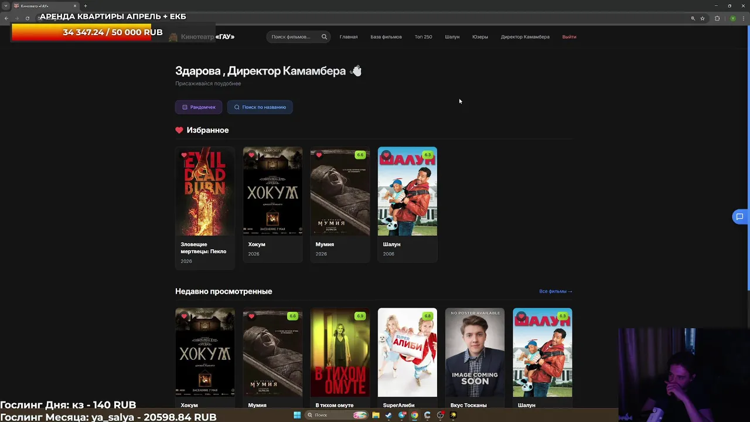
Task: Open Вкус Тосканы poster
Action: click(475, 352)
